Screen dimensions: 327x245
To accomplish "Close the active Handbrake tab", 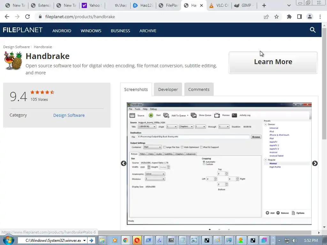I will pos(202,5).
